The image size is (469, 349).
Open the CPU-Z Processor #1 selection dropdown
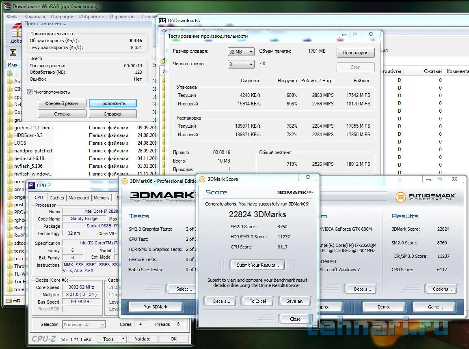[84, 325]
